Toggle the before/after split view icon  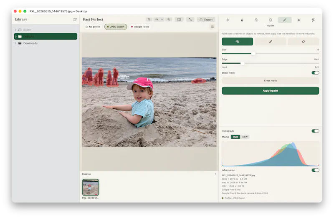(179, 20)
